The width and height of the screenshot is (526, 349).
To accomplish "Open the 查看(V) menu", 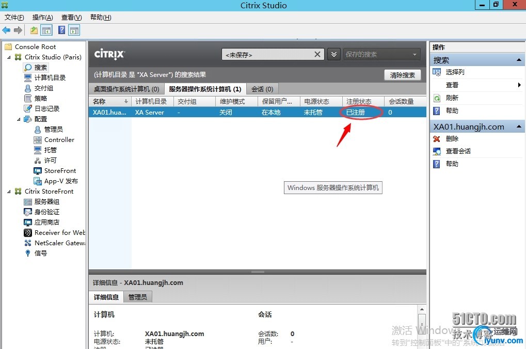I will click(x=71, y=18).
